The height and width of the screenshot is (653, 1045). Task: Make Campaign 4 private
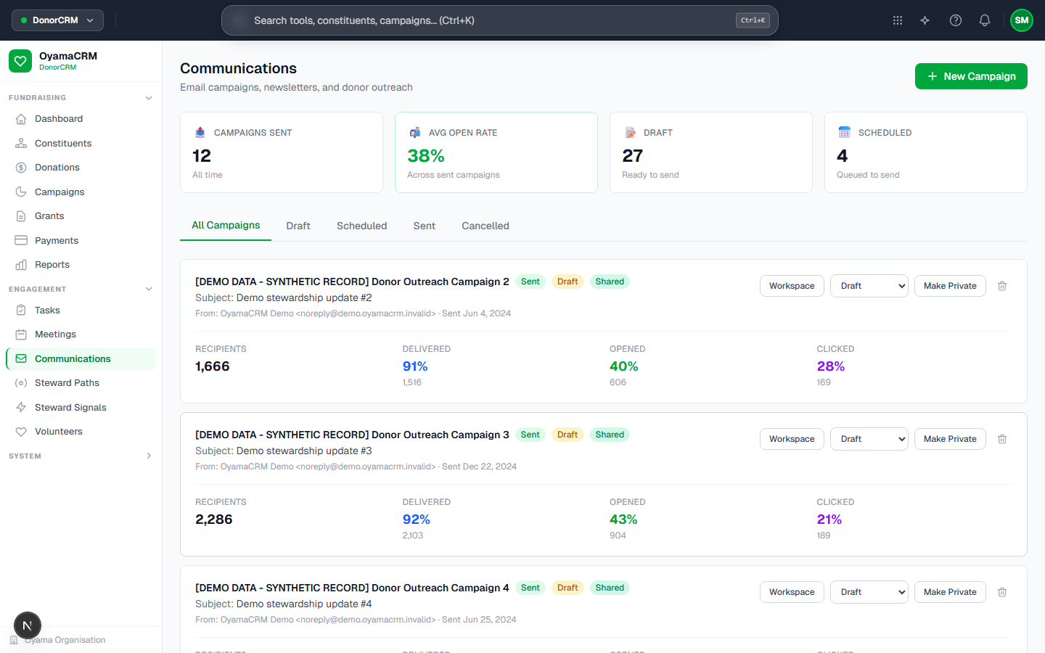coord(950,592)
